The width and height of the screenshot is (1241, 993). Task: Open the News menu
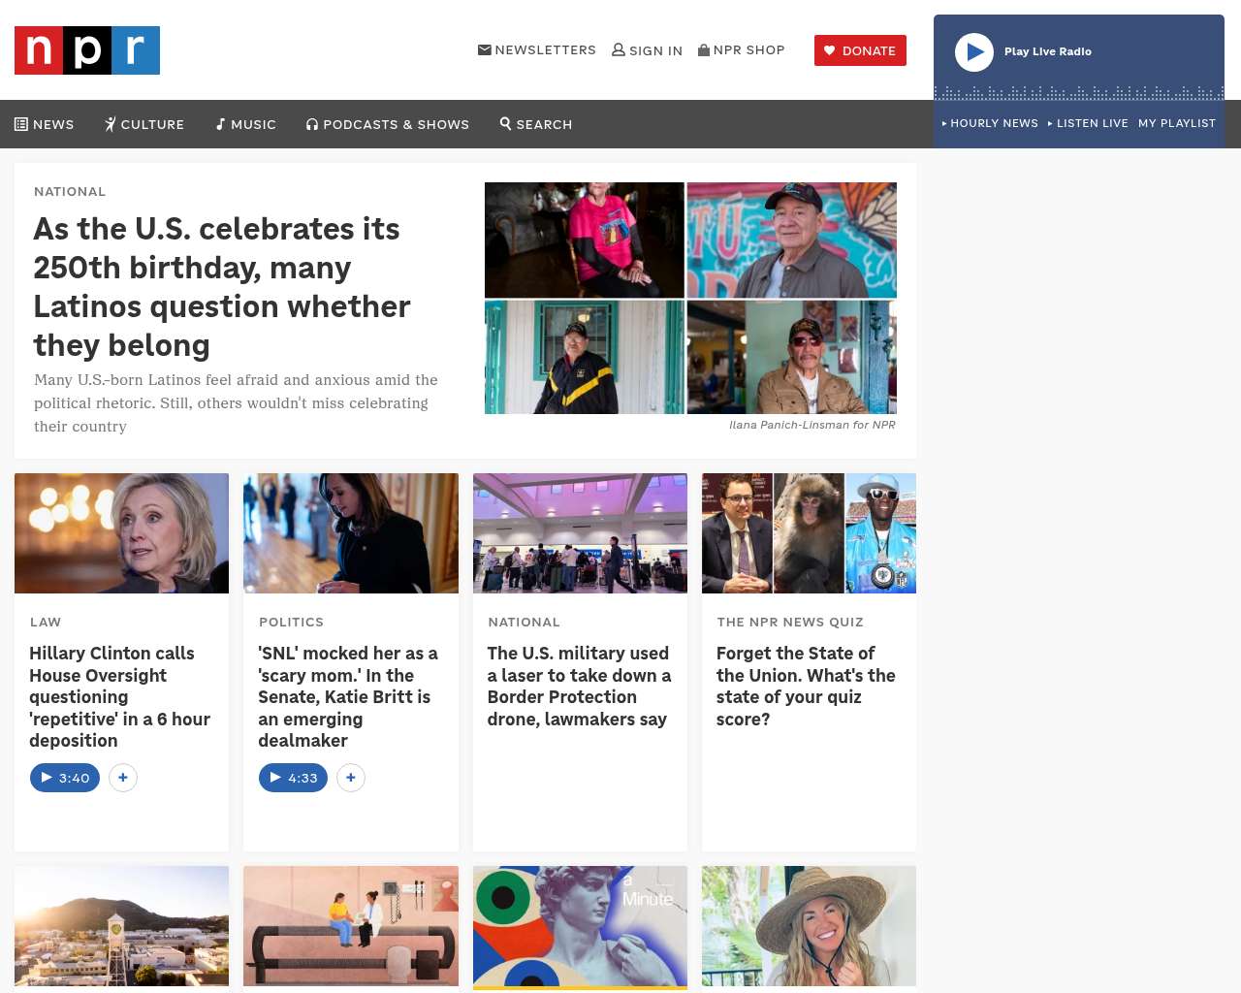tap(45, 124)
